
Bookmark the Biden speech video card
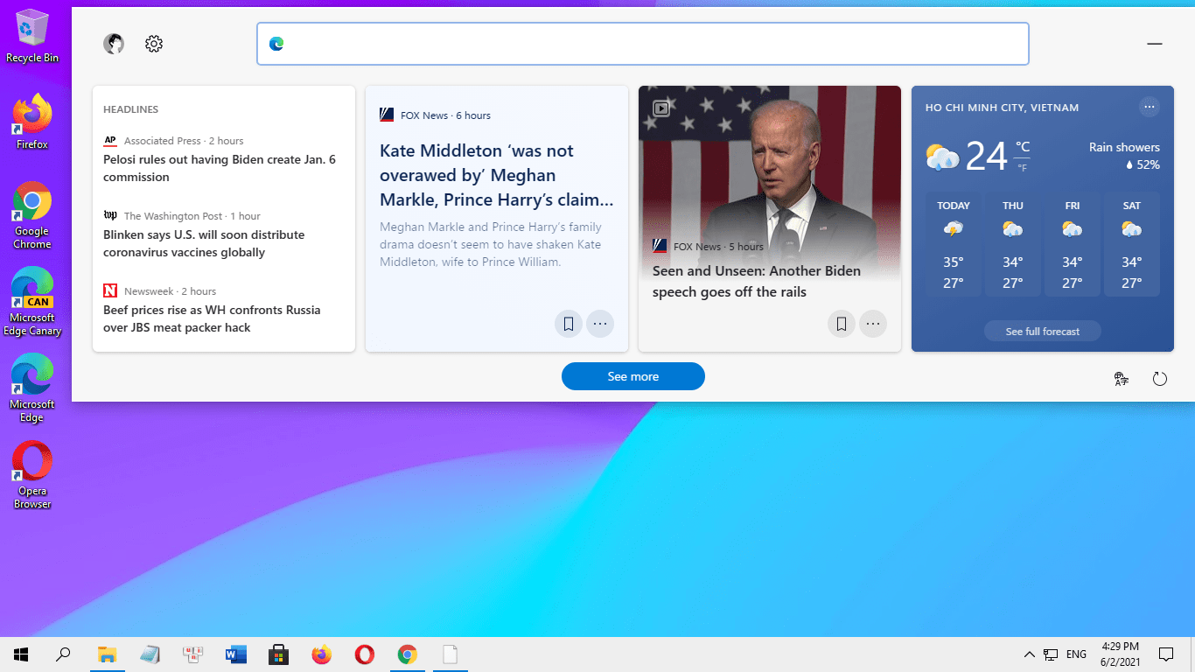click(841, 324)
